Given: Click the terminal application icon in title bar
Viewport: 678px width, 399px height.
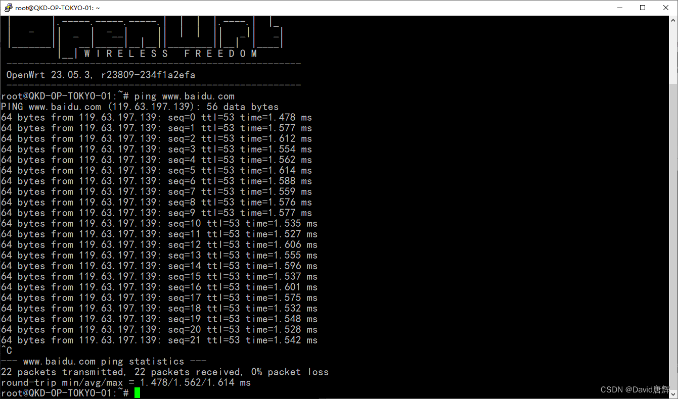Looking at the screenshot, I should tap(8, 8).
